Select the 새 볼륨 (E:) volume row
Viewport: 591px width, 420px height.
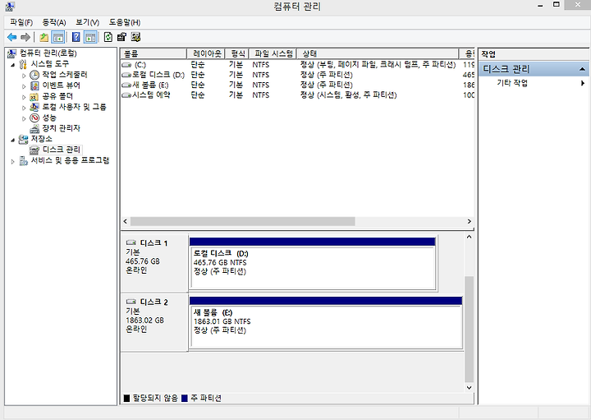click(x=297, y=85)
